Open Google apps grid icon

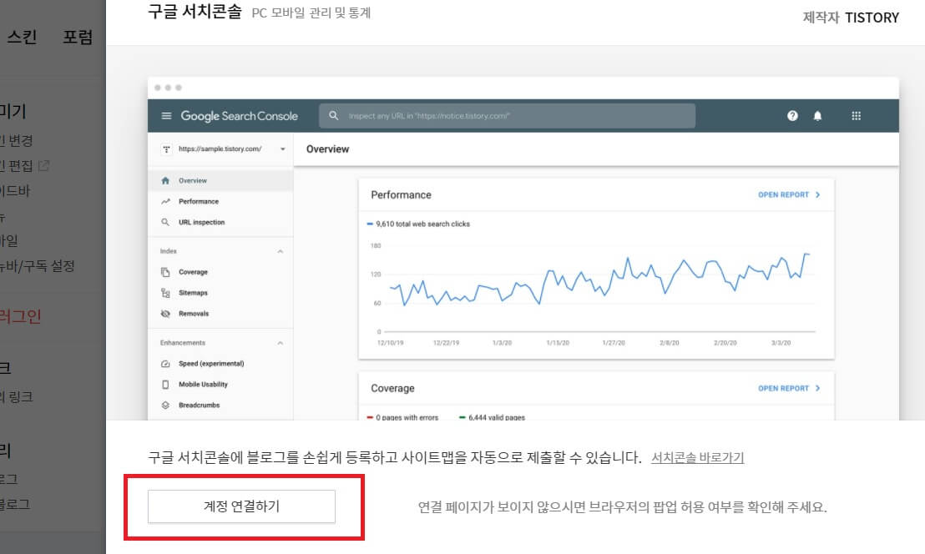coord(857,116)
